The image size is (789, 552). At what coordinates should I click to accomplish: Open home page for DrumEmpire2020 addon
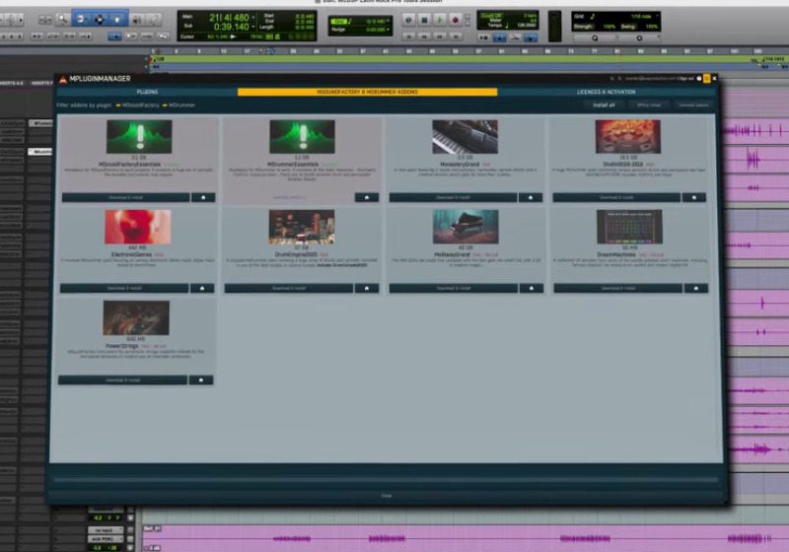pyautogui.click(x=367, y=288)
